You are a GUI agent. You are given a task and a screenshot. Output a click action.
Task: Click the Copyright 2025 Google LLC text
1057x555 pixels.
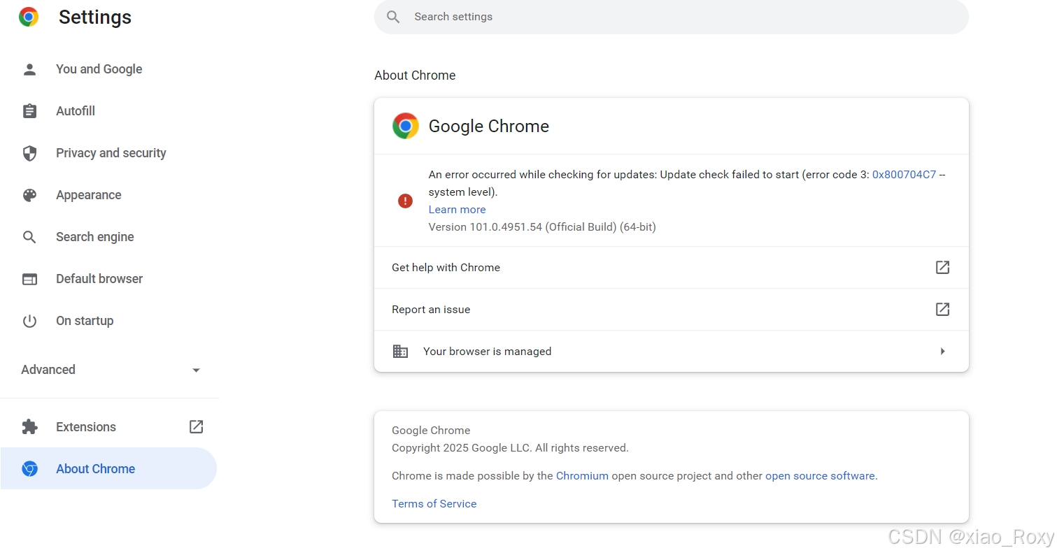[510, 448]
